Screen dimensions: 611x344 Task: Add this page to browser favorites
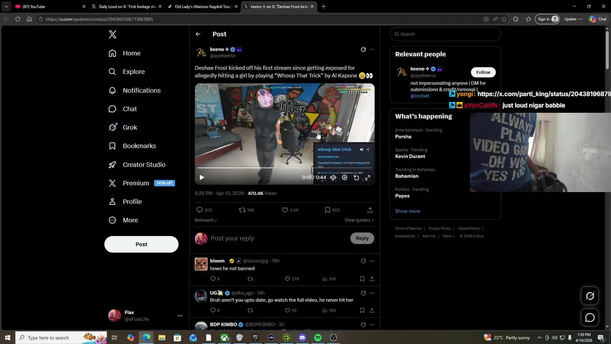pos(504,19)
